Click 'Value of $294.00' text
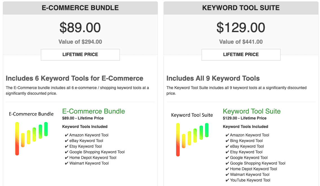320x186 pixels. pyautogui.click(x=80, y=42)
